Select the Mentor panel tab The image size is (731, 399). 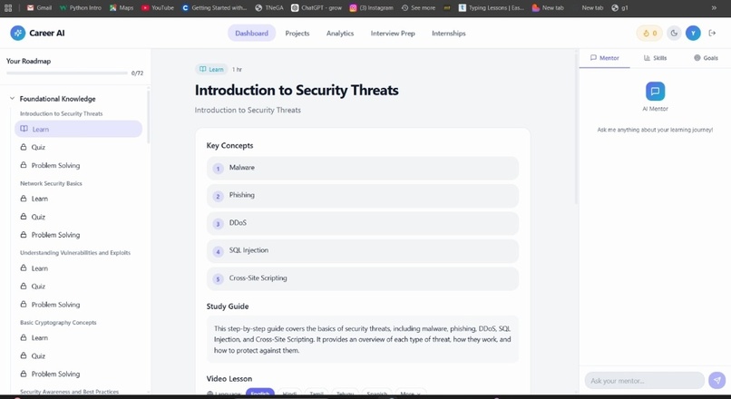pyautogui.click(x=605, y=58)
